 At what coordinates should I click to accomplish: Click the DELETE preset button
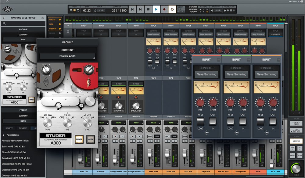9,128
